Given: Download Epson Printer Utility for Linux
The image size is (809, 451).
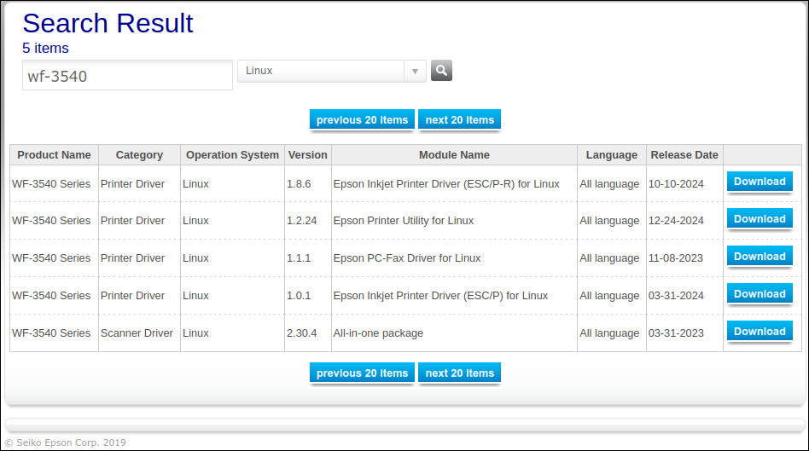Looking at the screenshot, I should (759, 219).
